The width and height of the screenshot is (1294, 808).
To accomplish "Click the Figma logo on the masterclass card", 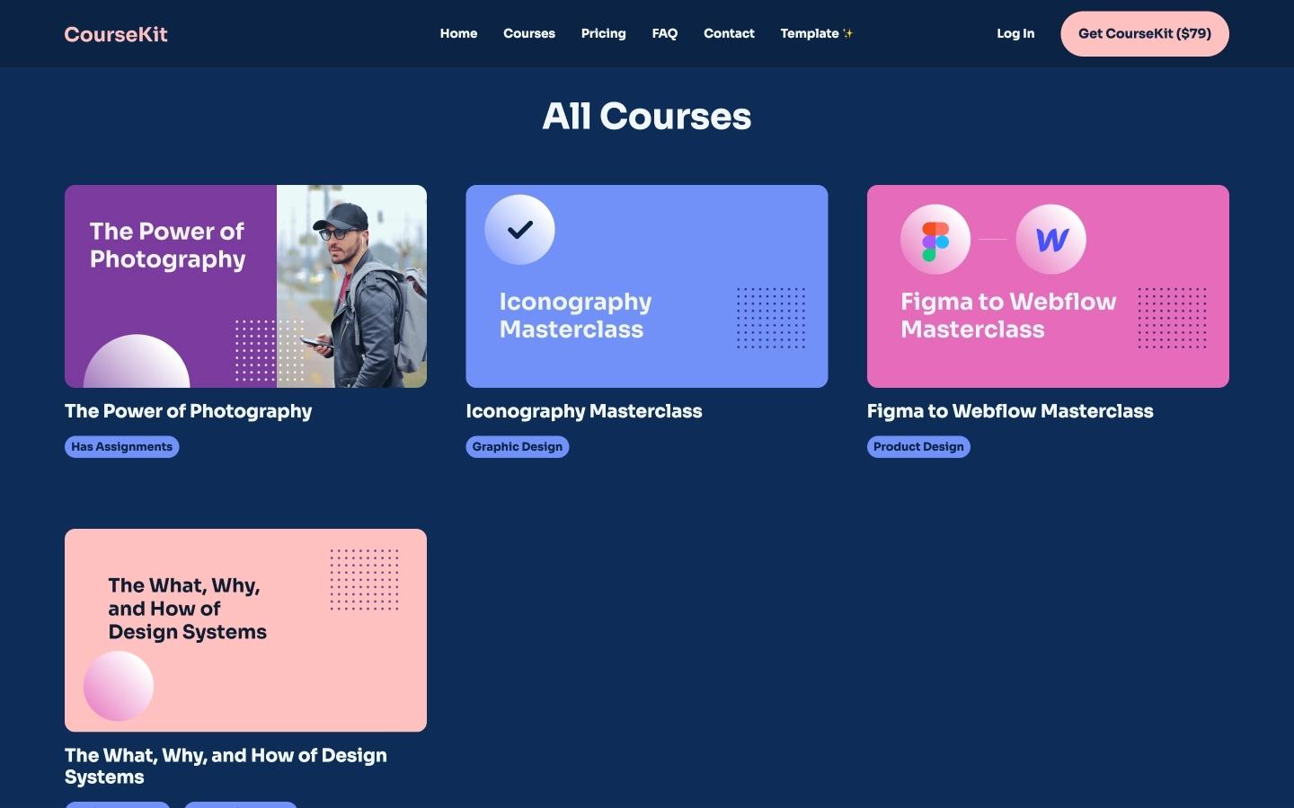I will [x=935, y=239].
